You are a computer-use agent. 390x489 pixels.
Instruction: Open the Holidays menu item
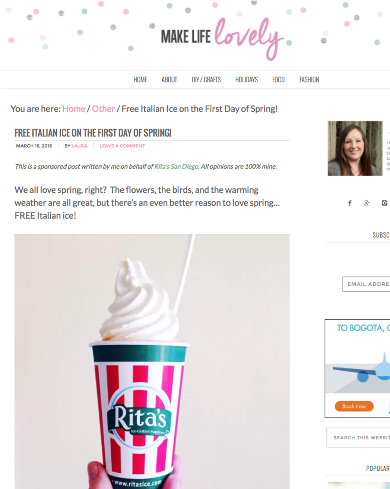246,79
